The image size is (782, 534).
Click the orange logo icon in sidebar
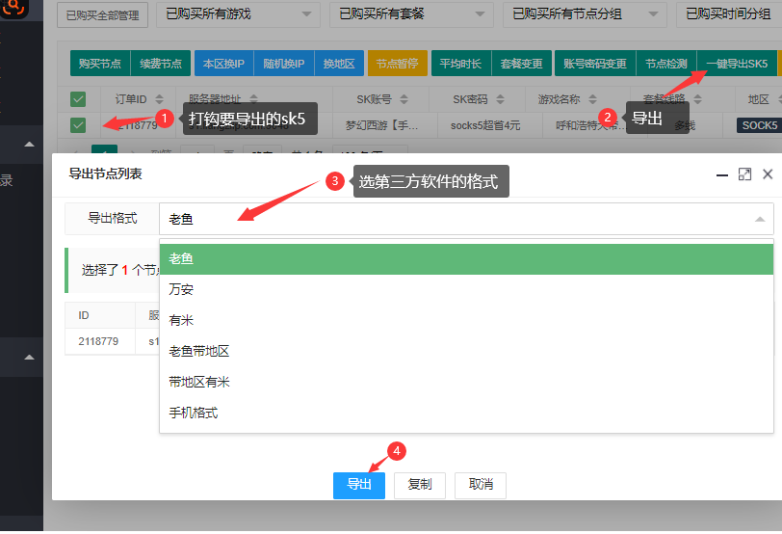pos(13,7)
